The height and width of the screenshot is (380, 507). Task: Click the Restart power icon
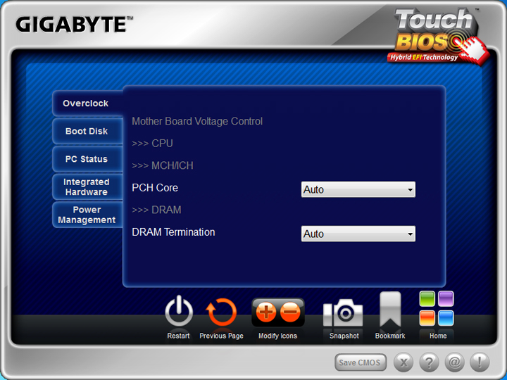[x=179, y=312]
